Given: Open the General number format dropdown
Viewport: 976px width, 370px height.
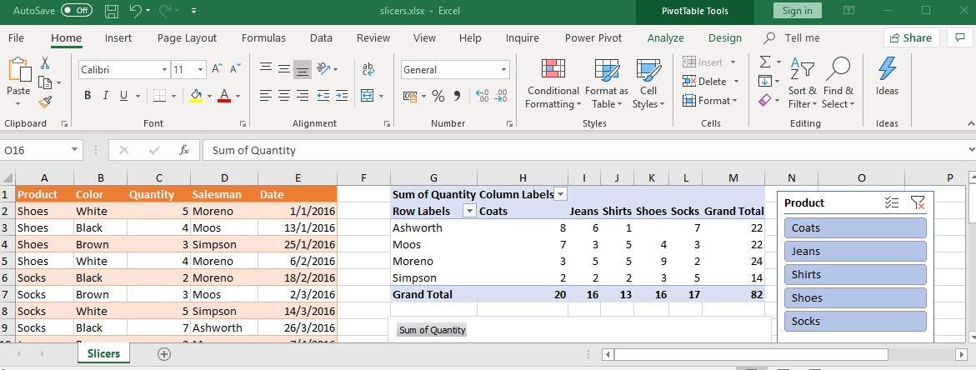Looking at the screenshot, I should [504, 70].
